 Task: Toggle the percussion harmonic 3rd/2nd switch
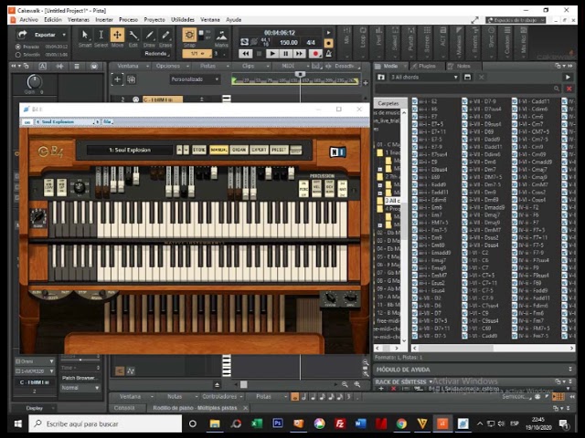click(342, 189)
